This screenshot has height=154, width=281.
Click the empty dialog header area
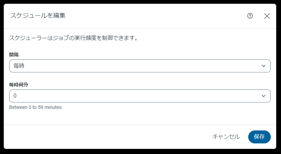[154, 16]
